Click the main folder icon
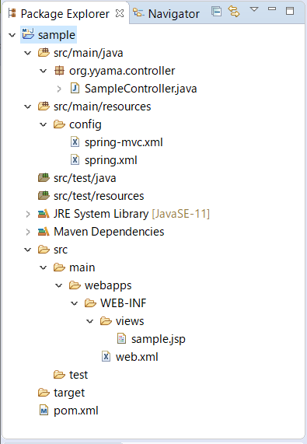 [x=59, y=267]
